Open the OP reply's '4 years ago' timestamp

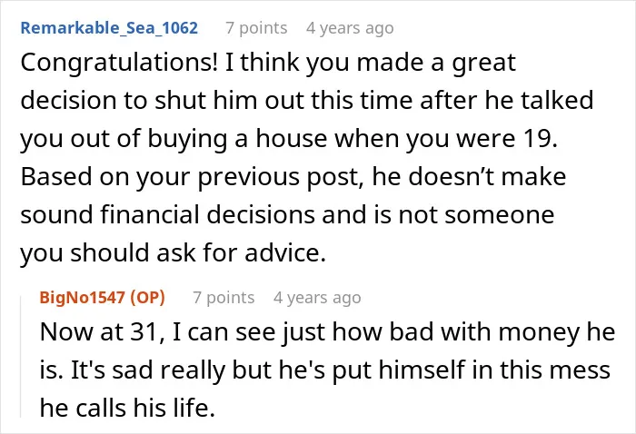[x=317, y=298]
